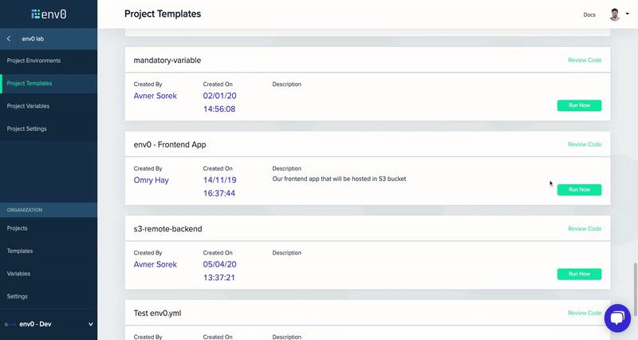
Task: Open organization Templates
Action: (x=20, y=251)
